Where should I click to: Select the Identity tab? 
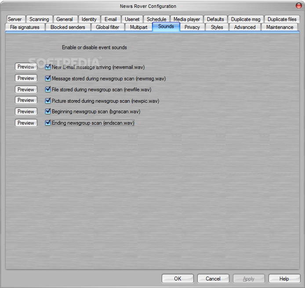(x=89, y=19)
